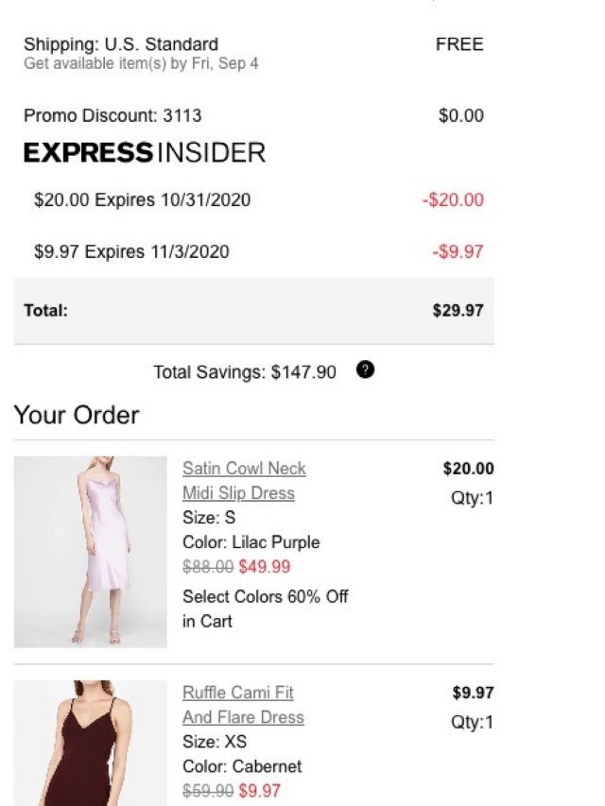Click the order total amount $29.97
The image size is (605, 806).
point(458,311)
